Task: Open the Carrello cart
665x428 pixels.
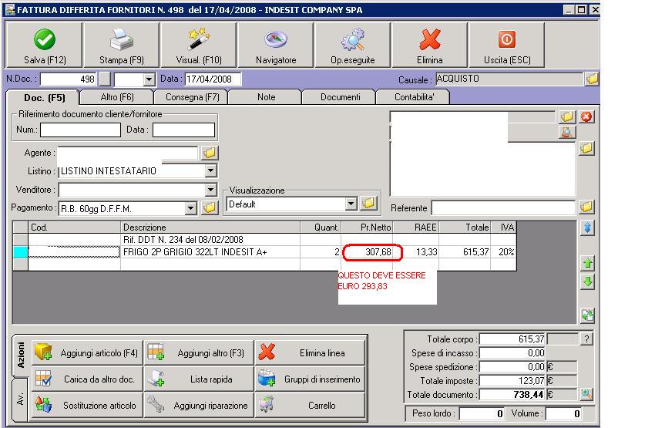Action: click(310, 406)
